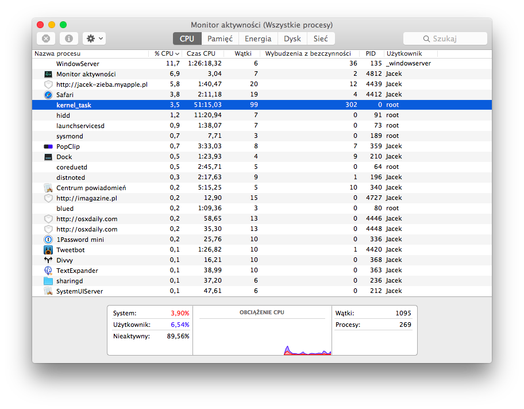Viewport: 524px width, 409px height.
Task: Click the Nieaktywny value 89,56%
Action: point(178,336)
